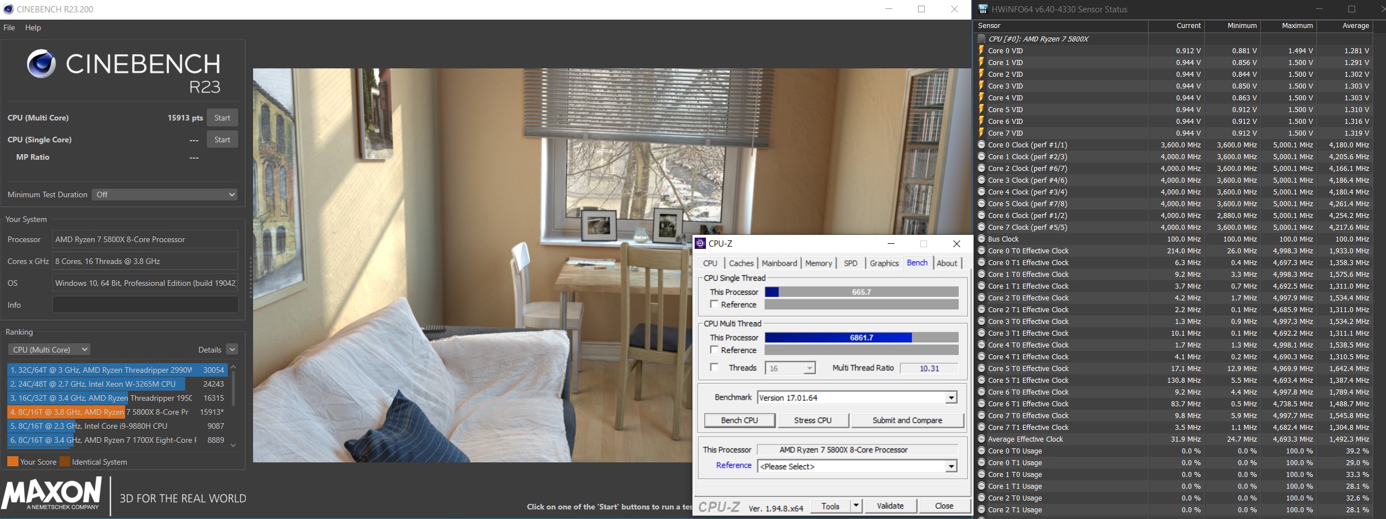Switch to the SPD tab in CPU-Z
The image size is (1386, 519).
(851, 263)
